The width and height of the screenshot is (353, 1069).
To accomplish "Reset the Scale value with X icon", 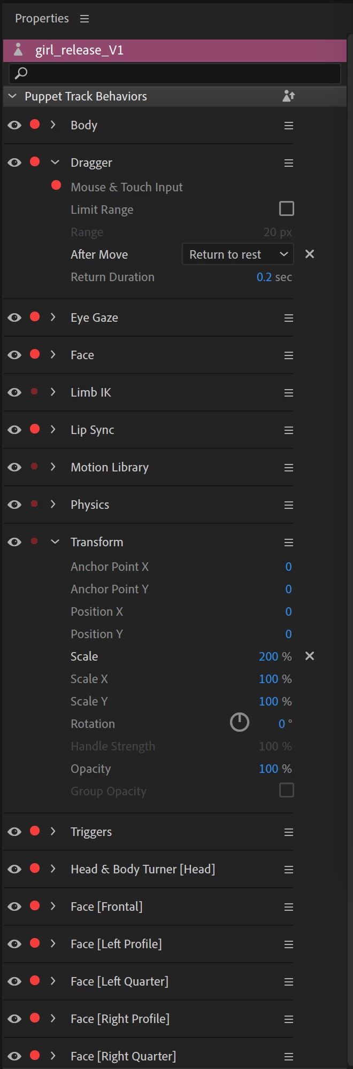I will pos(310,656).
